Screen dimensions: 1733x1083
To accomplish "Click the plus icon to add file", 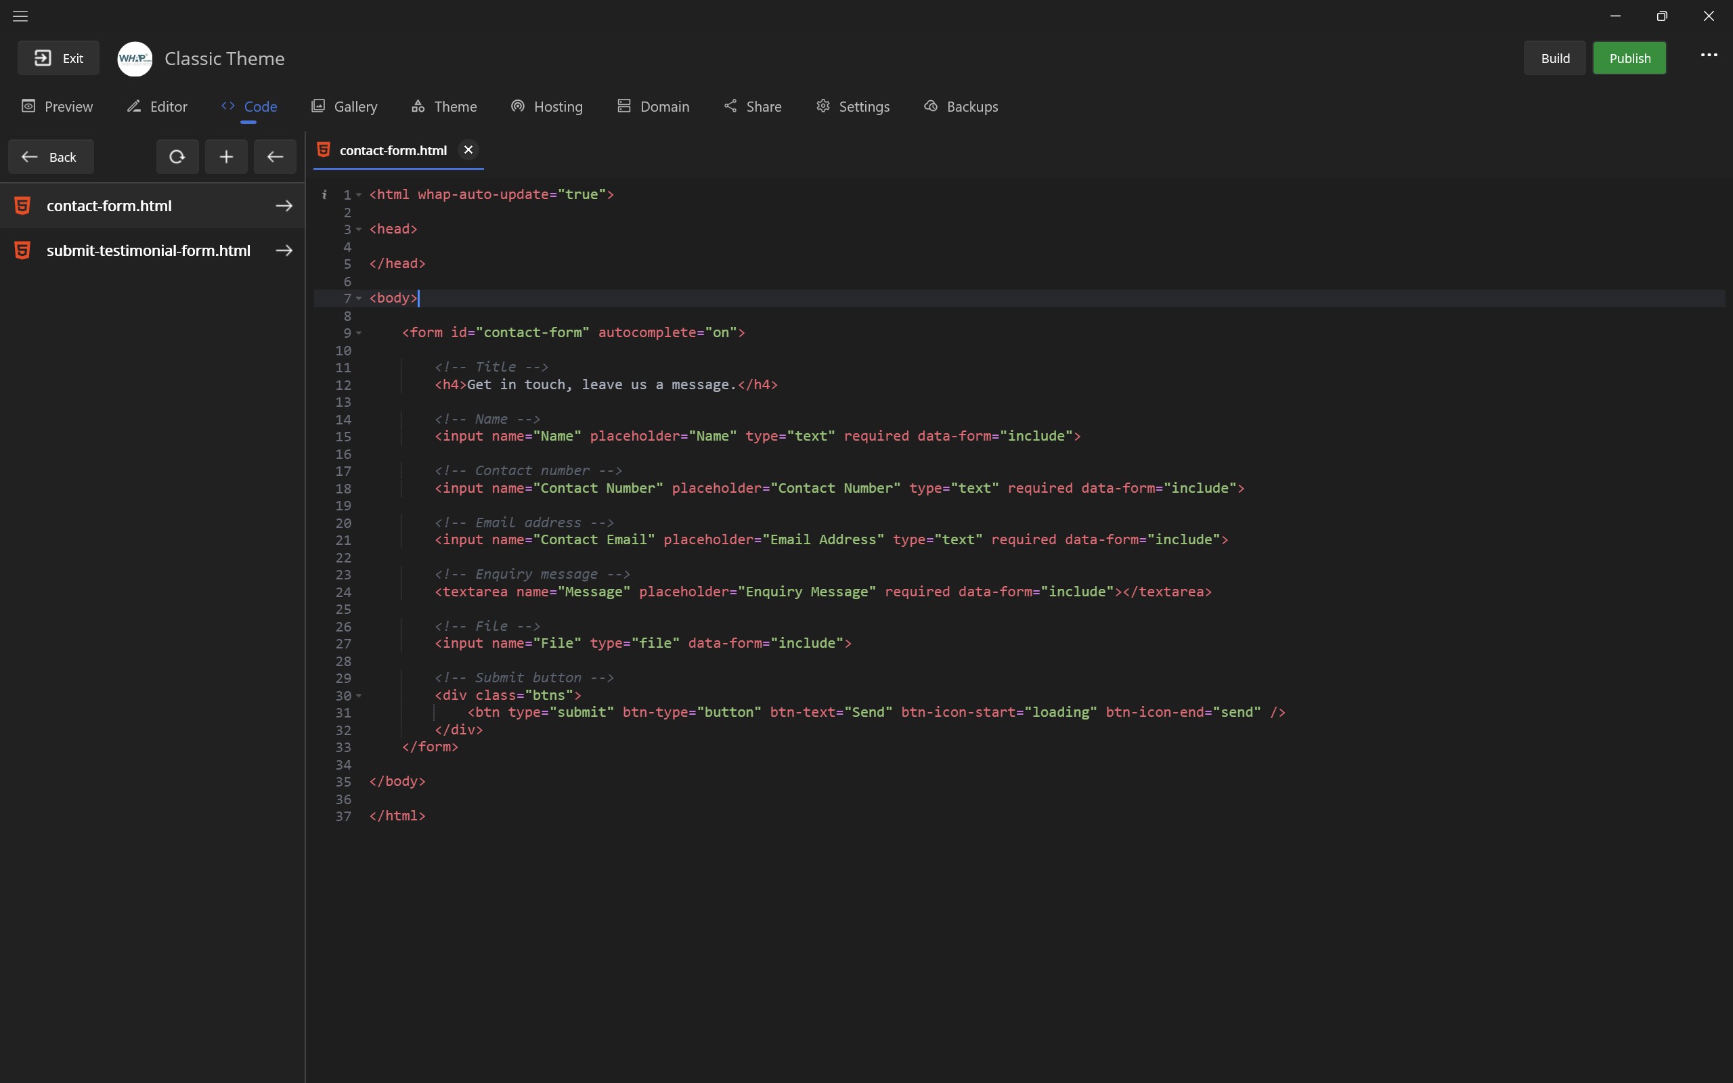I will point(226,157).
